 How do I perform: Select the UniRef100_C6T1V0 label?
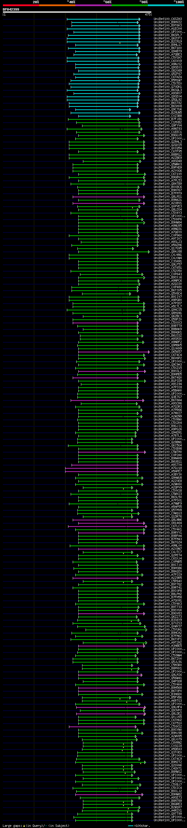pyautogui.click(x=168, y=174)
